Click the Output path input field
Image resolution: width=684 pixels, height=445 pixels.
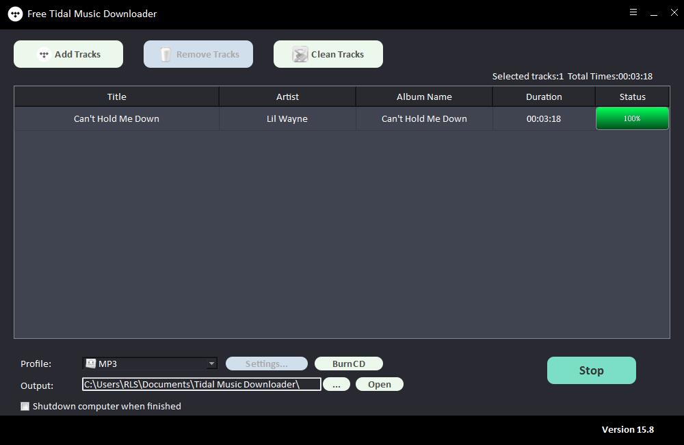click(x=202, y=384)
